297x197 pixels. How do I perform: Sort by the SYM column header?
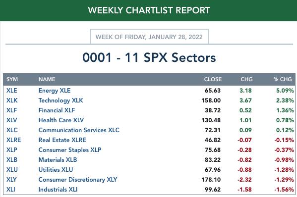[x=12, y=79]
